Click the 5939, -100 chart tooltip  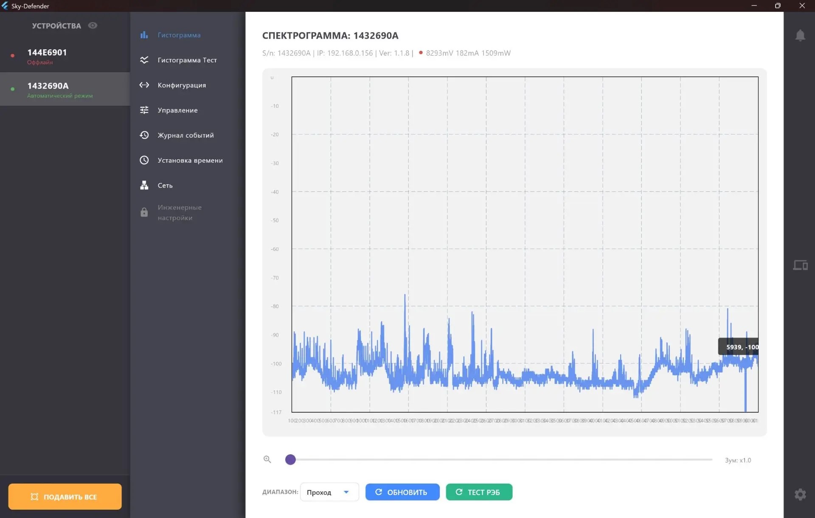[739, 347]
